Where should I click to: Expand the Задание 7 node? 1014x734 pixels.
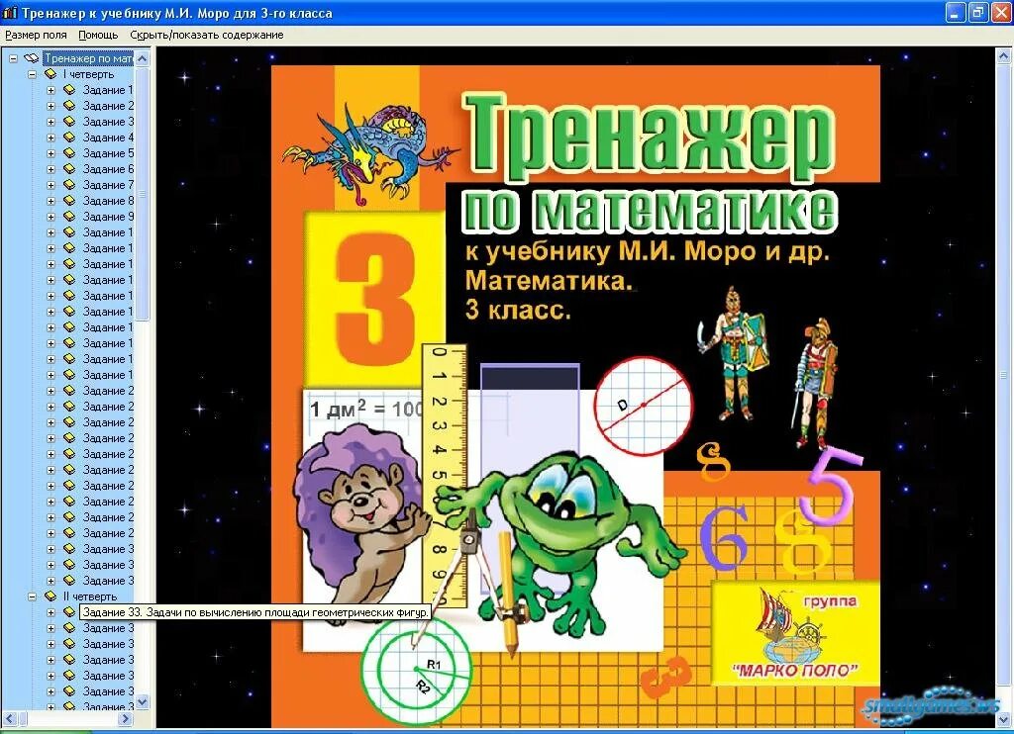tap(51, 185)
